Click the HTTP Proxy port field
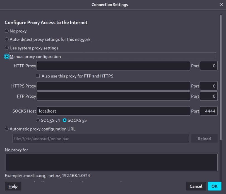 [209, 65]
